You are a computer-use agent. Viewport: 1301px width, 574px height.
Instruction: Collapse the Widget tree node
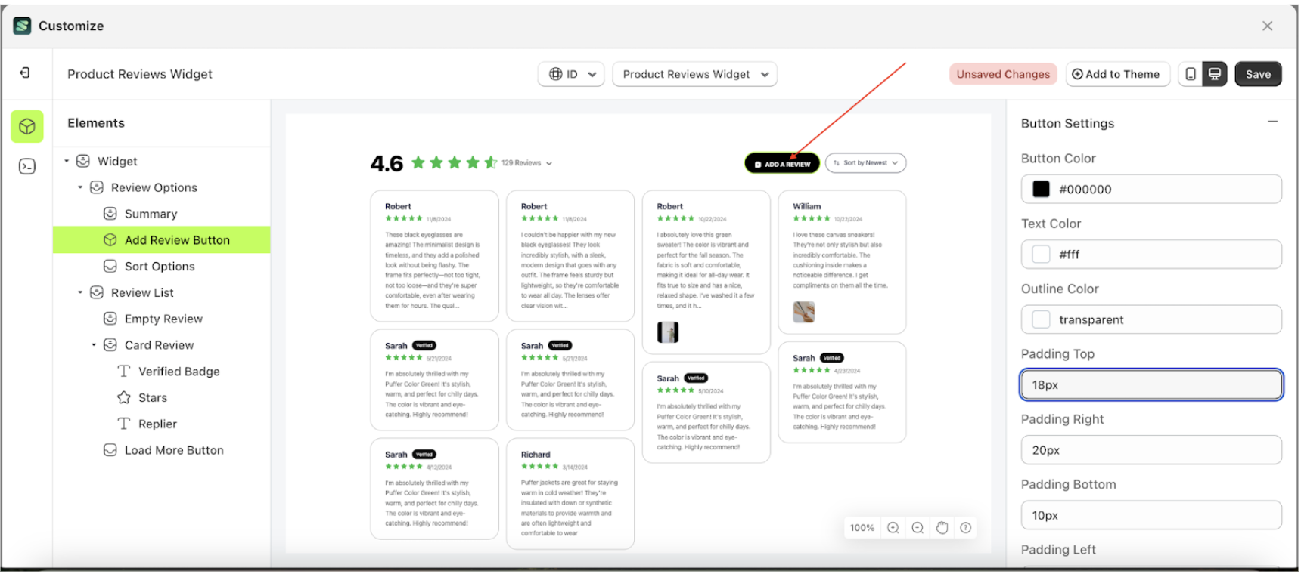pyautogui.click(x=67, y=161)
